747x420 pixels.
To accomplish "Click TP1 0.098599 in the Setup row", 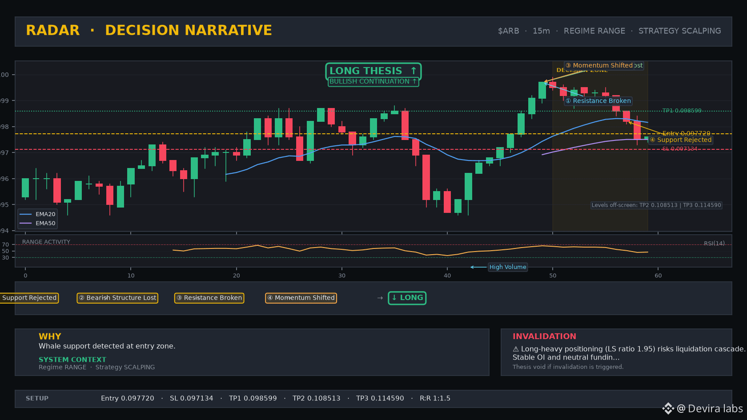I will click(x=253, y=398).
